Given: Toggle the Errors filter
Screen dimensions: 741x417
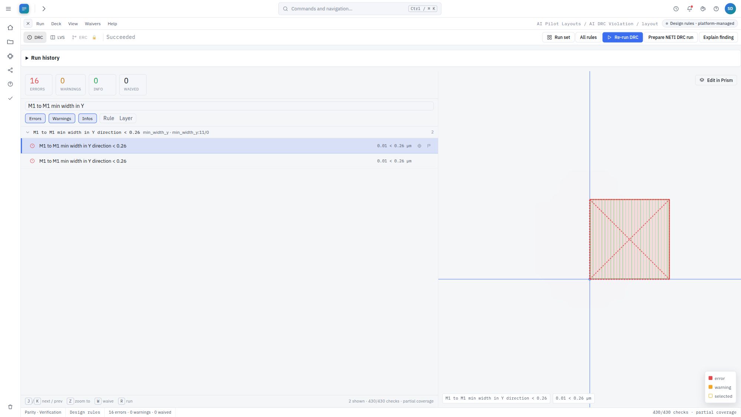Looking at the screenshot, I should 35,119.
